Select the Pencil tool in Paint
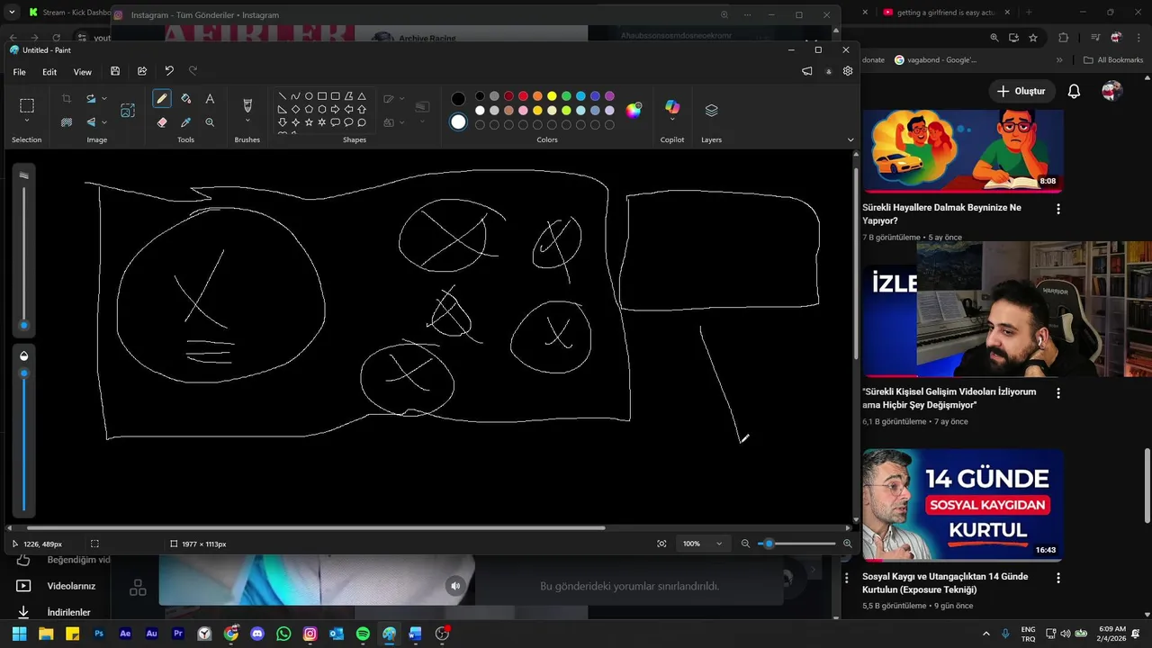The height and width of the screenshot is (648, 1152). tap(162, 99)
